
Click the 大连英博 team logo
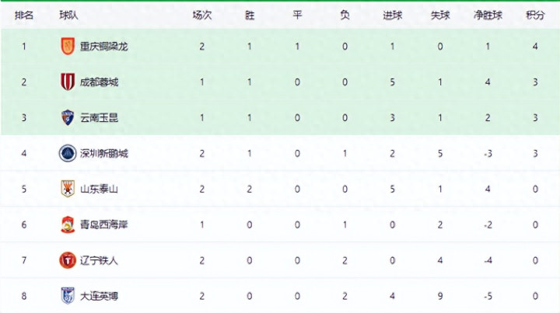coord(68,296)
